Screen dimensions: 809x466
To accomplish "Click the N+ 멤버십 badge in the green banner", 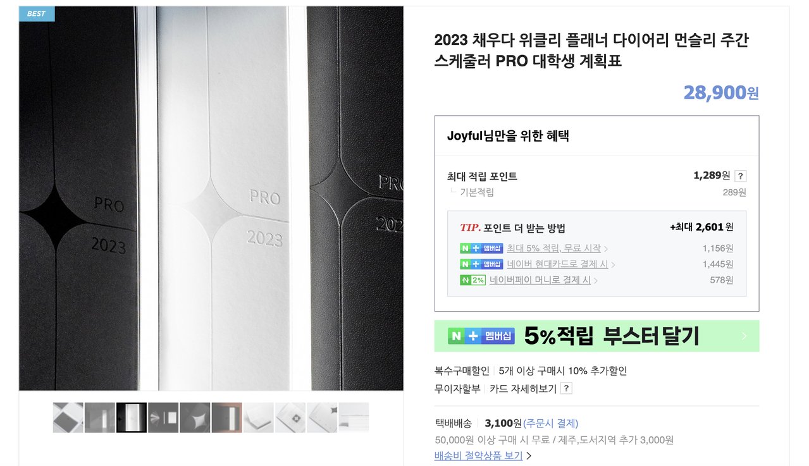I will 481,336.
